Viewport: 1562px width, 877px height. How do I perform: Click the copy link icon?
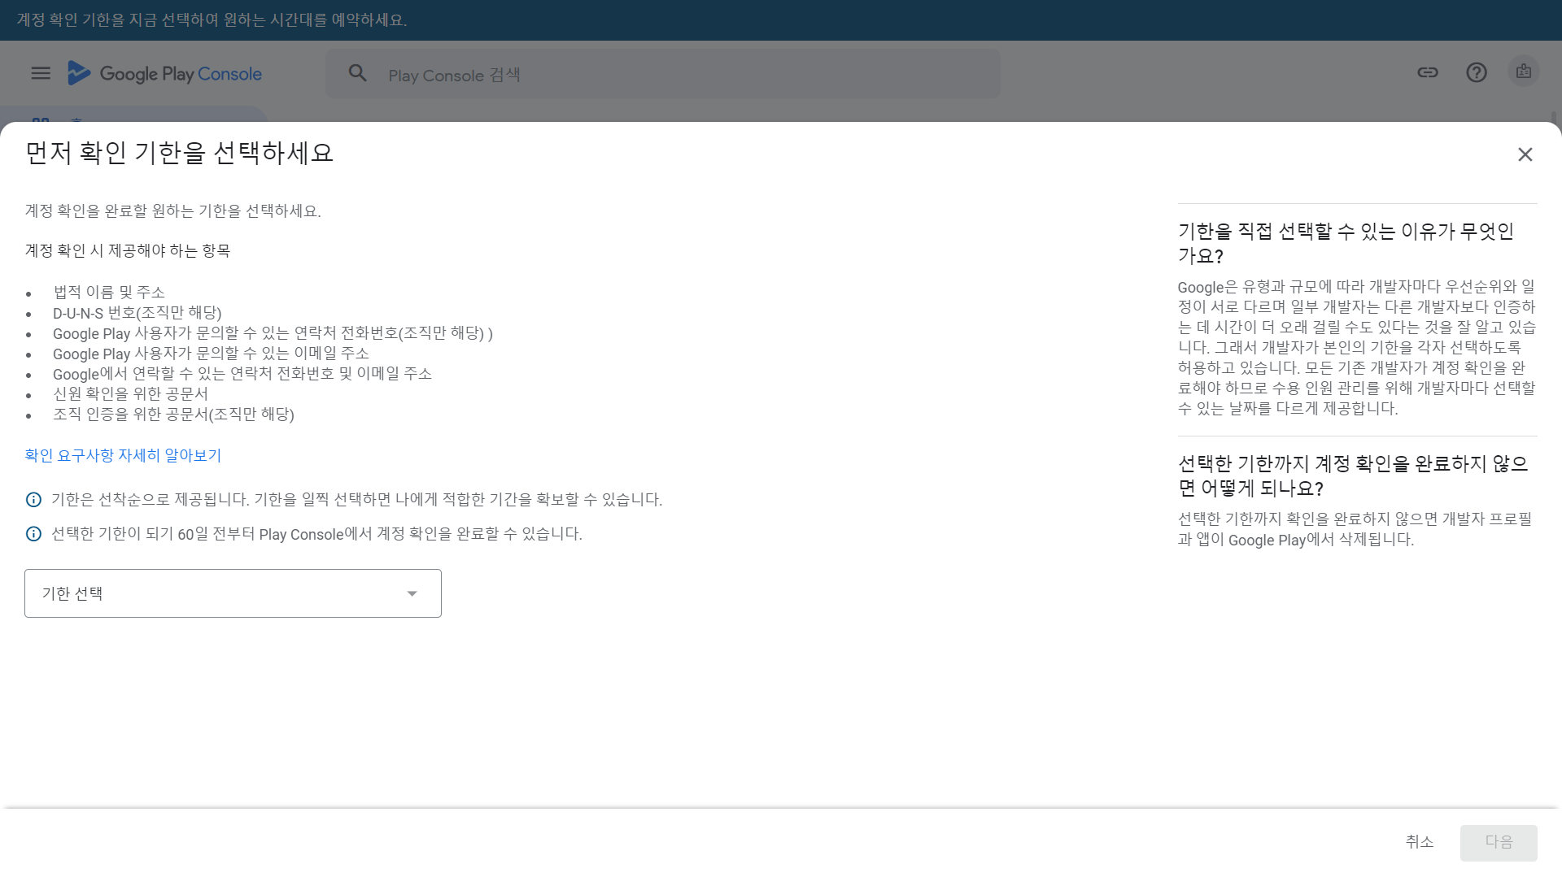tap(1428, 72)
